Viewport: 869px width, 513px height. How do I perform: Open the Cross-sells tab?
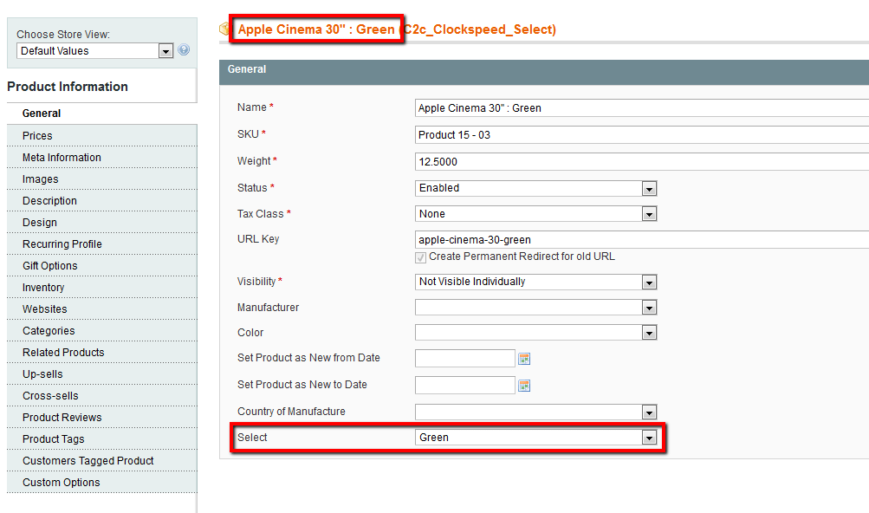[x=102, y=395]
